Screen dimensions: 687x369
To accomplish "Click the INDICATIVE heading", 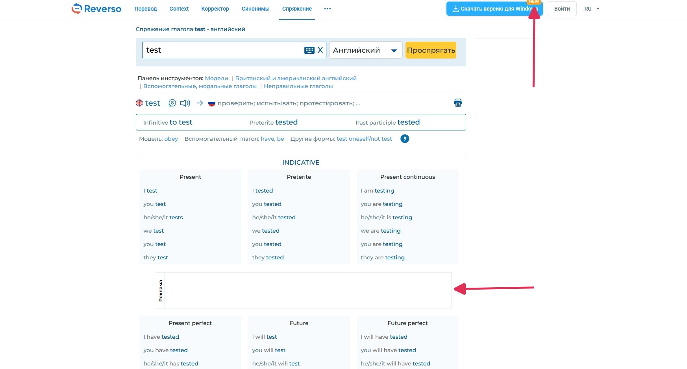I will pyautogui.click(x=301, y=162).
